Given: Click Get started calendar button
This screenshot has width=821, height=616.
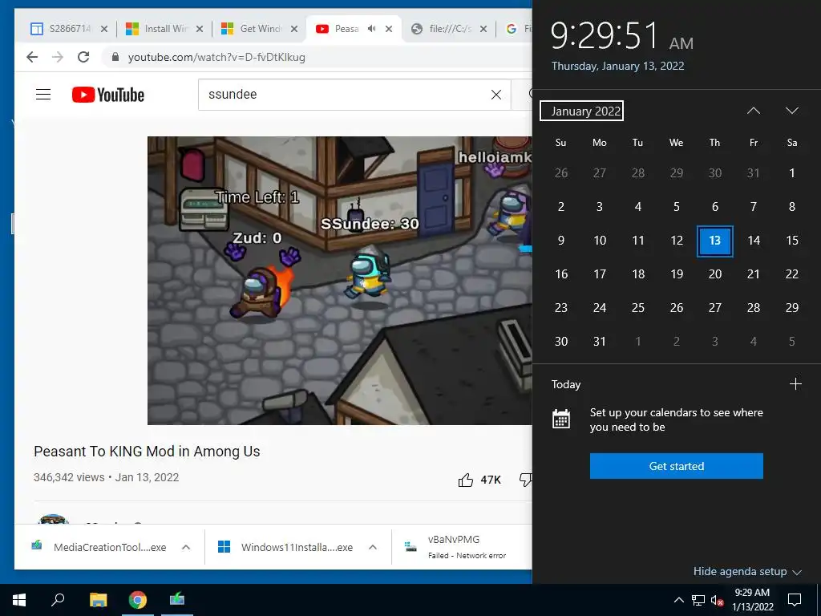Looking at the screenshot, I should (x=677, y=466).
